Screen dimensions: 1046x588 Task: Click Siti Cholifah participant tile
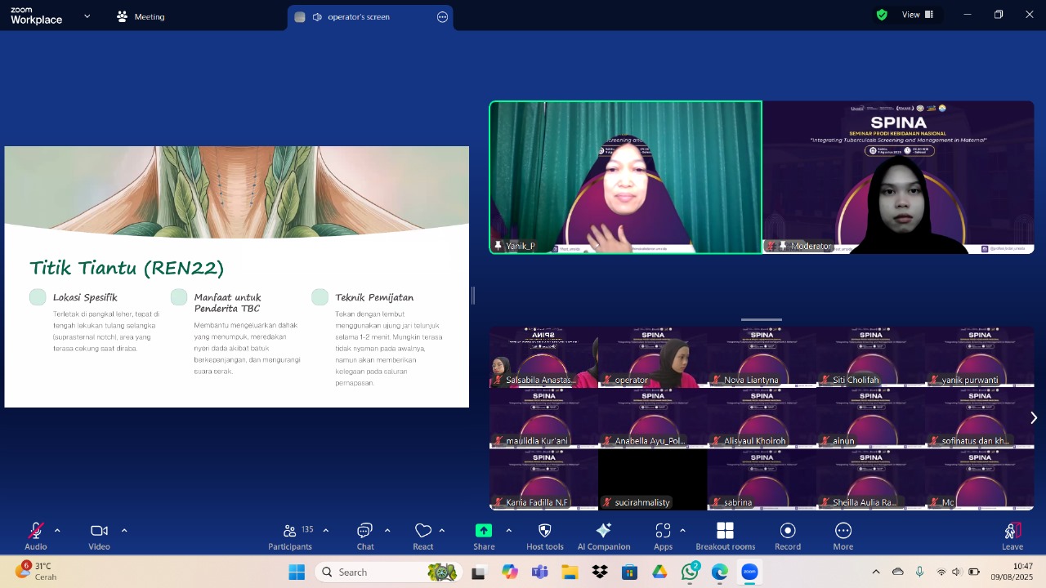click(x=870, y=357)
